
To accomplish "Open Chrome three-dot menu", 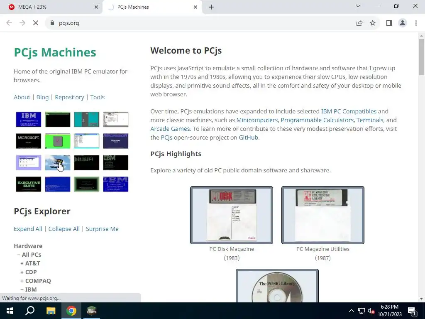I will coord(416,23).
